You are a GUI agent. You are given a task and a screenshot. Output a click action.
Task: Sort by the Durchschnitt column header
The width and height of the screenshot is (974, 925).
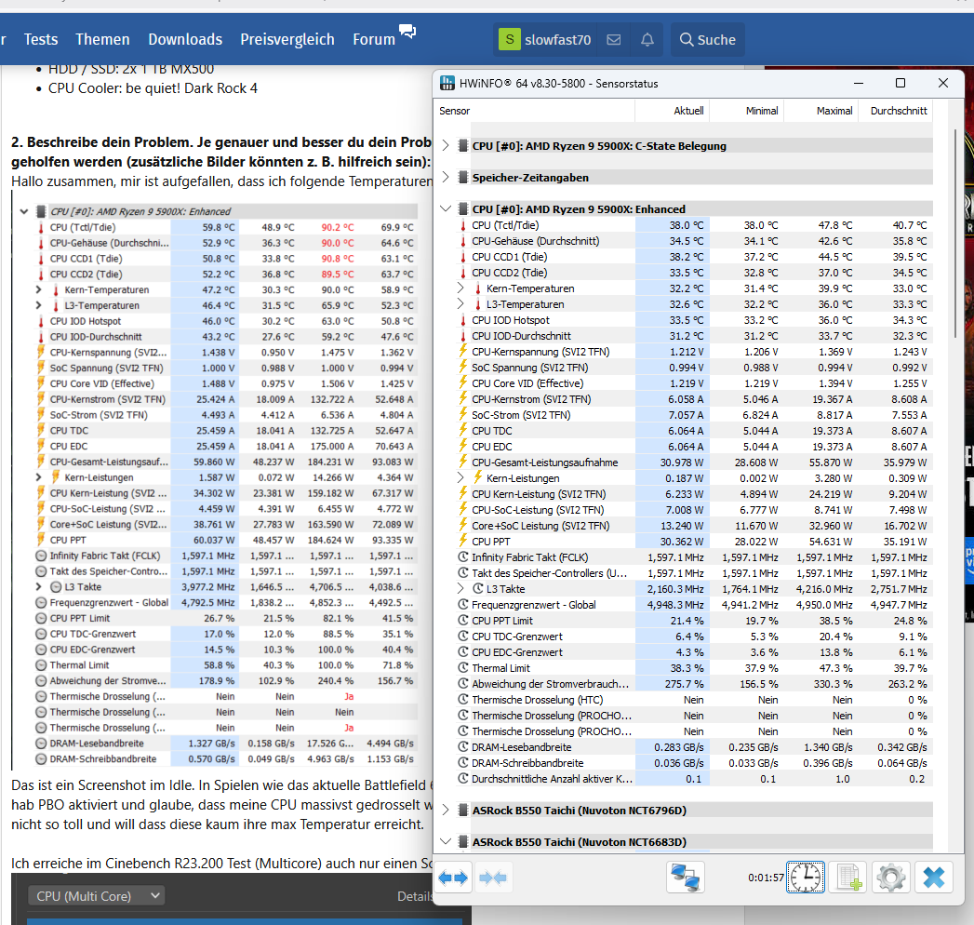tap(896, 111)
